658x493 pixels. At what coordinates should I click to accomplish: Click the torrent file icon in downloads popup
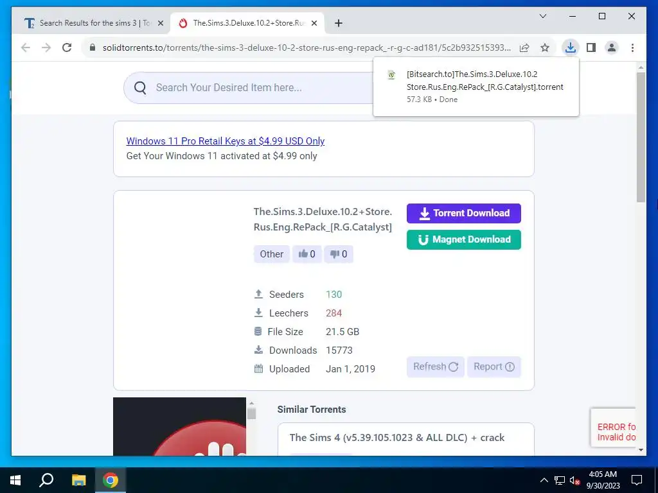pos(391,75)
